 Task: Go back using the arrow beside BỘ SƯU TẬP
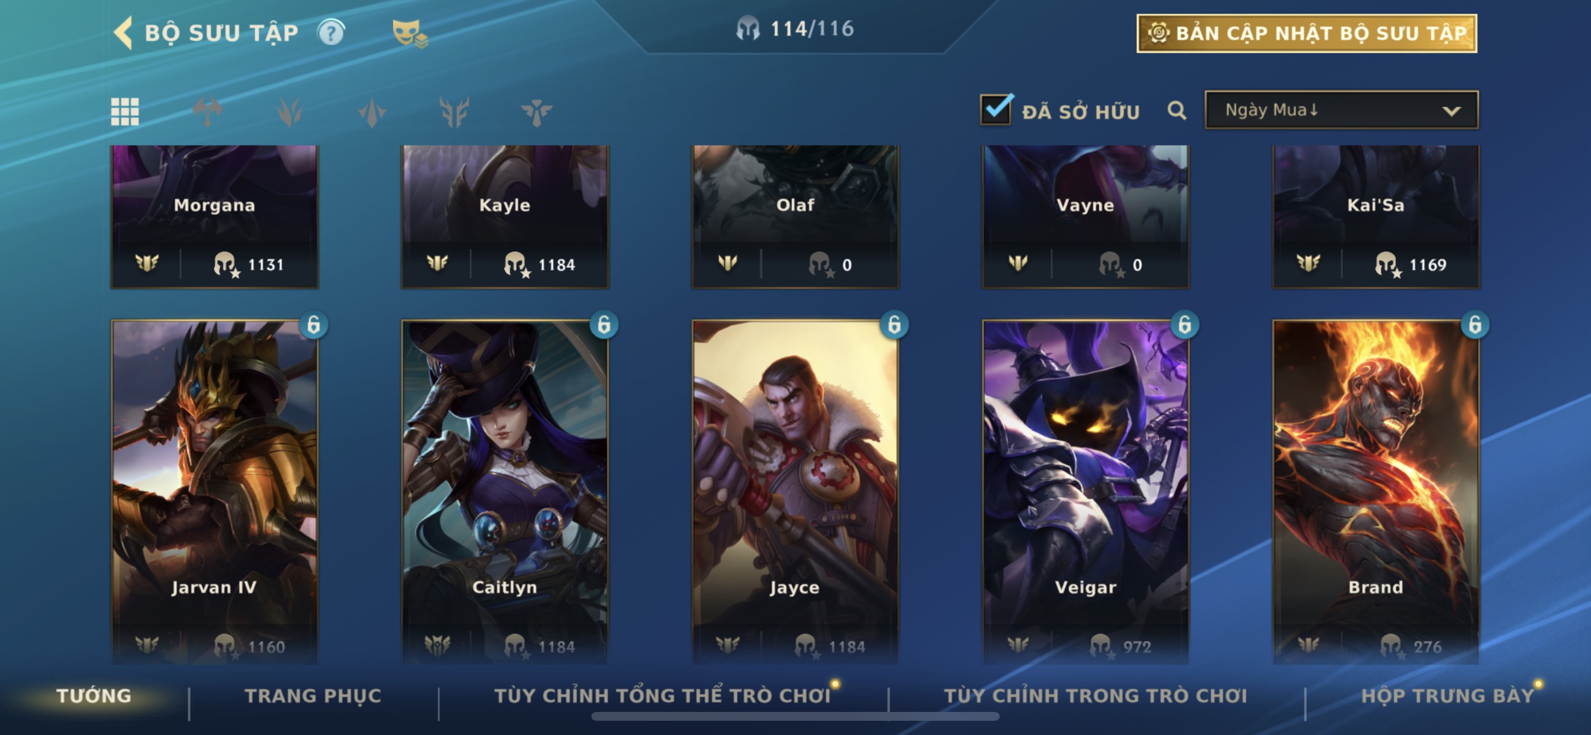click(124, 32)
